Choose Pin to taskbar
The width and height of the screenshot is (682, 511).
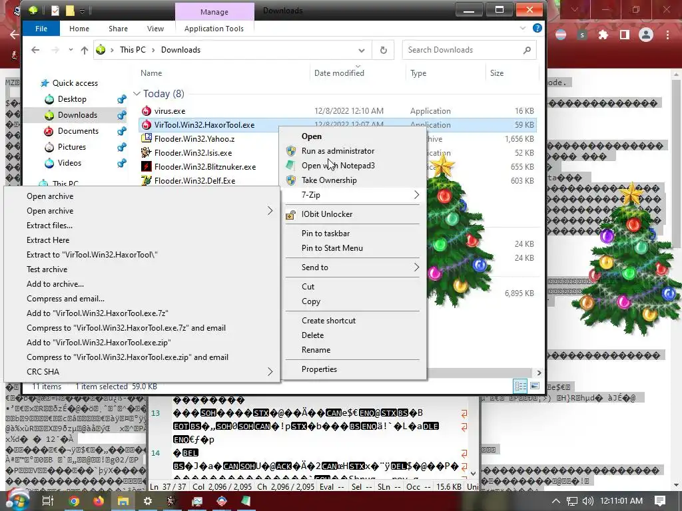326,234
